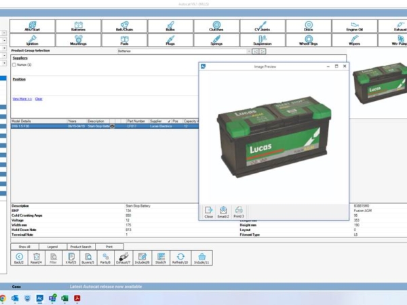This screenshot has width=407, height=305.
Task: Open the Discs product group
Action: pos(309,26)
